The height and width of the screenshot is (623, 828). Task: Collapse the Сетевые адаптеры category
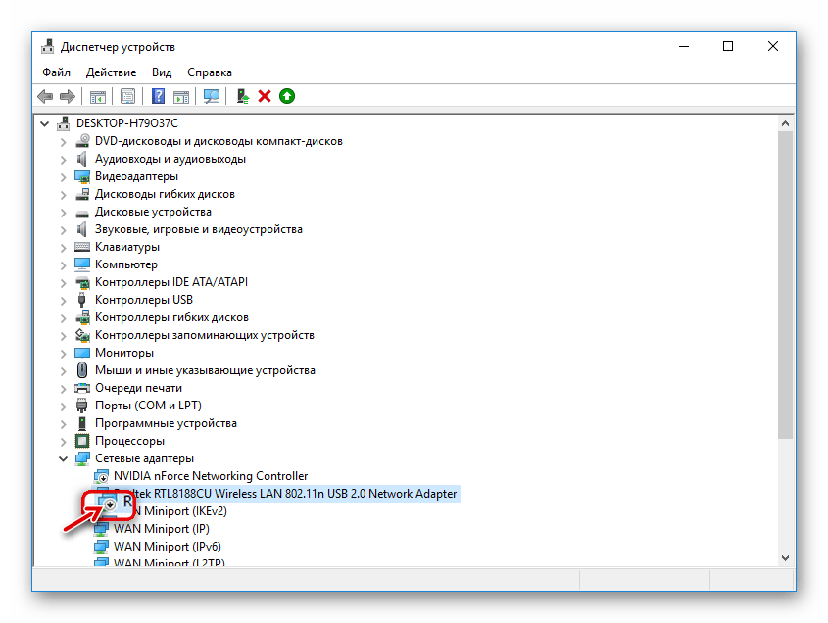pos(64,458)
